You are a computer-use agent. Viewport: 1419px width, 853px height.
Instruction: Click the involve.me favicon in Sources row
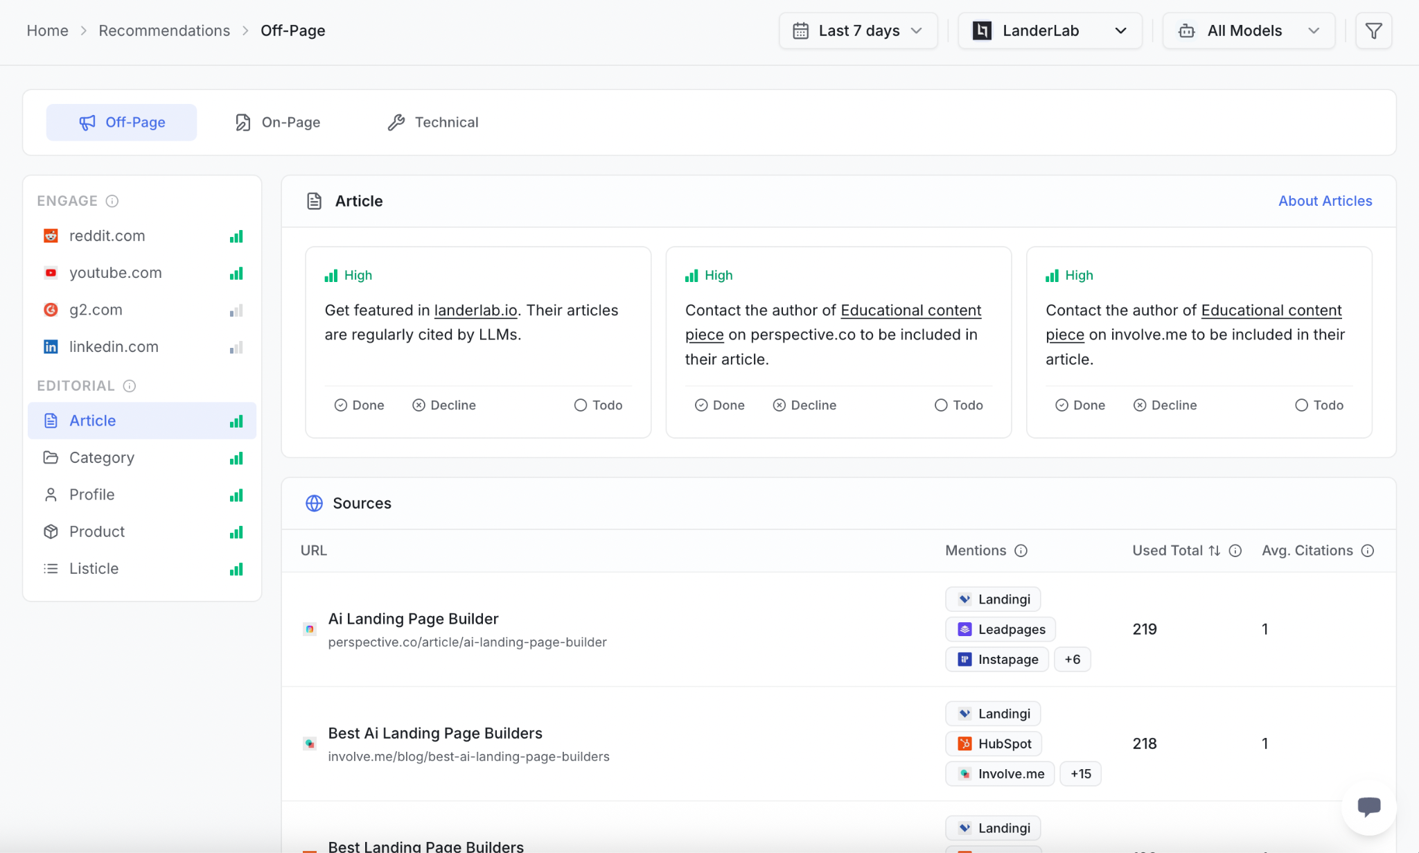[310, 744]
